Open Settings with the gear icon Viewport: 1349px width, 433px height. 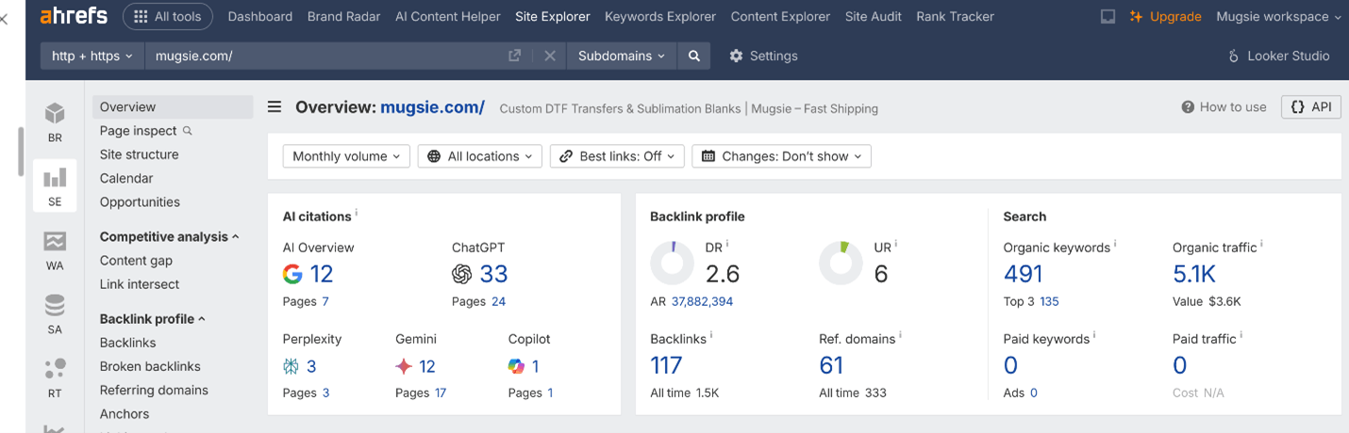click(x=763, y=56)
